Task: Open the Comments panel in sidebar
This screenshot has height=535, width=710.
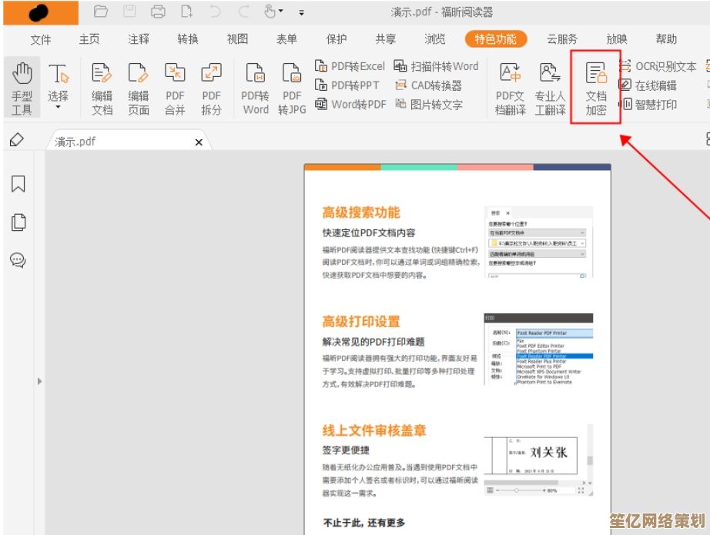Action: tap(18, 260)
